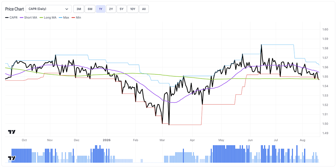Toggle the Max series legend entry
This screenshot has width=336, height=168.
tap(64, 18)
